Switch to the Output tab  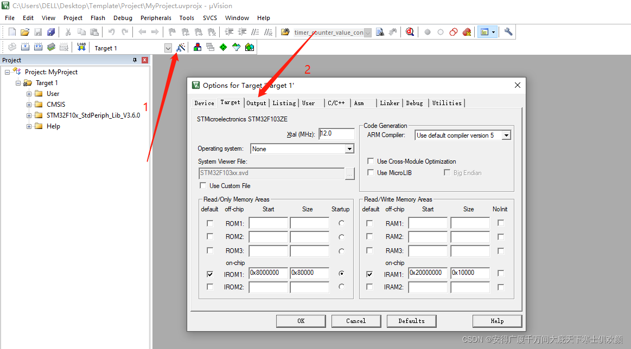(x=256, y=103)
